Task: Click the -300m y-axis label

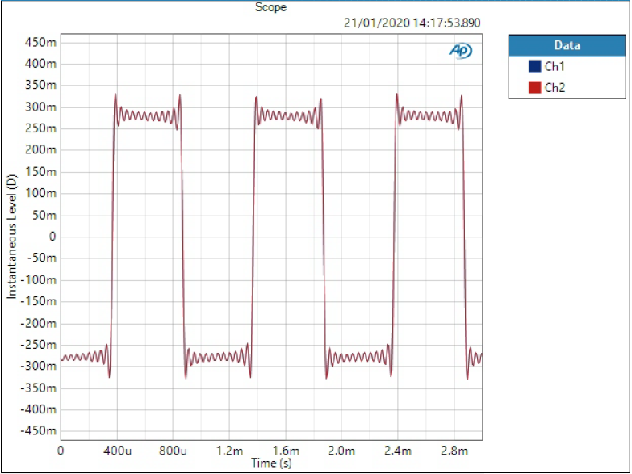Action: (38, 367)
